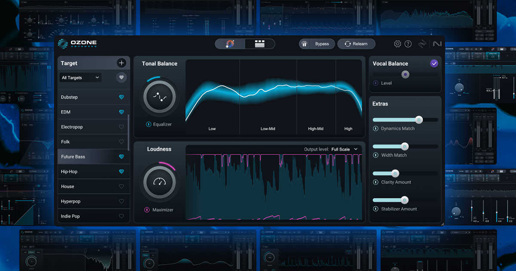The width and height of the screenshot is (516, 271).
Task: Switch to detailed modules view tab
Action: 260,44
